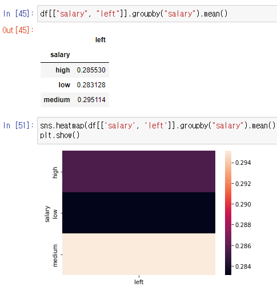Select the Out [45] prompt label
277x287 pixels.
18,30
